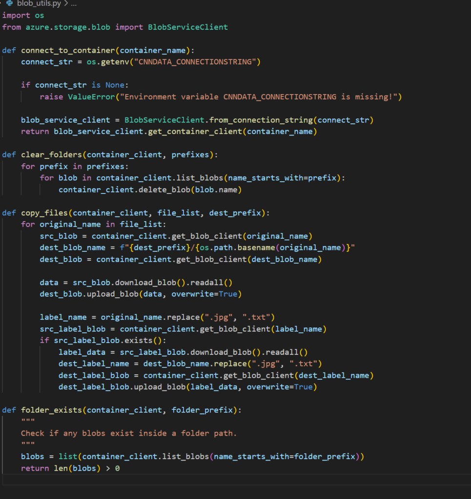Click 'get_blob_client(dest_blob_name)' call
Screen dimensions: 471x499
point(249,259)
